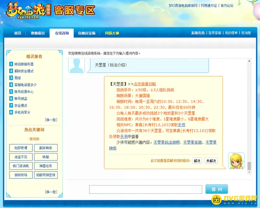260x208 pixels.
Task: Open the 网易大神 tab
Action: point(112,33)
